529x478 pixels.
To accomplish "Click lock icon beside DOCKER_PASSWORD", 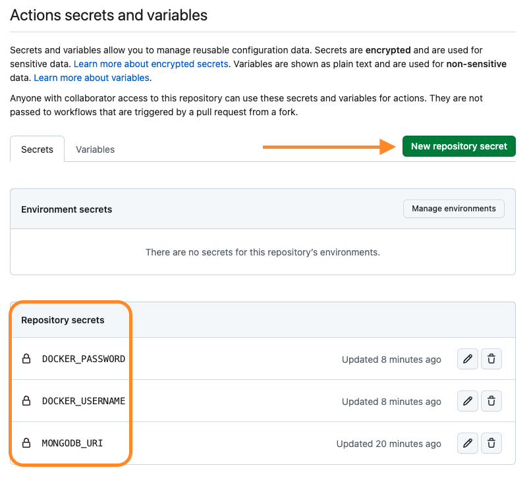I will 27,359.
